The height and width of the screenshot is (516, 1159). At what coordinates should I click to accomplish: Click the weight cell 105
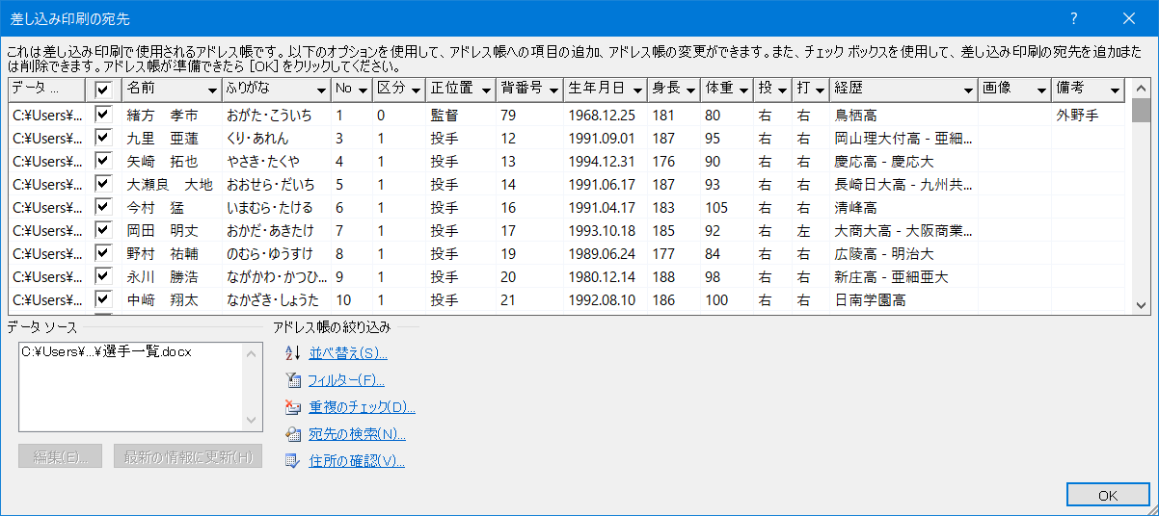tap(716, 207)
